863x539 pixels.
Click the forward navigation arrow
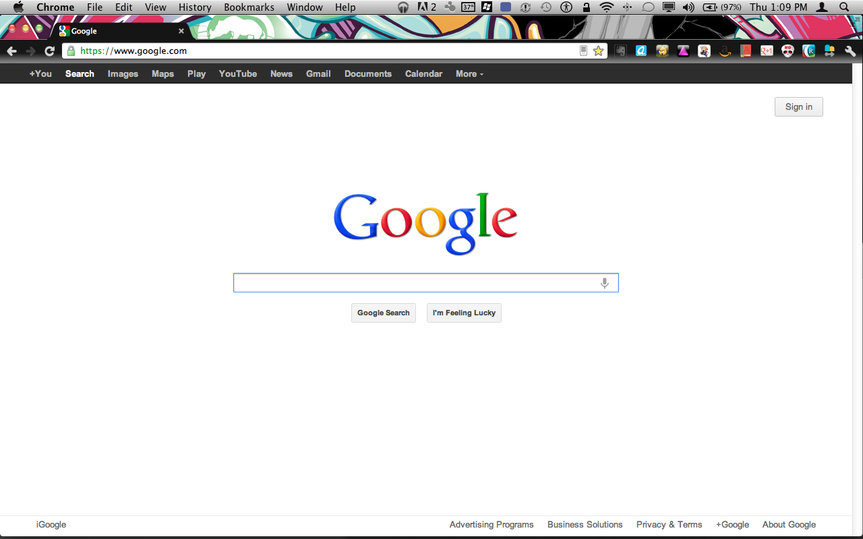[x=30, y=51]
